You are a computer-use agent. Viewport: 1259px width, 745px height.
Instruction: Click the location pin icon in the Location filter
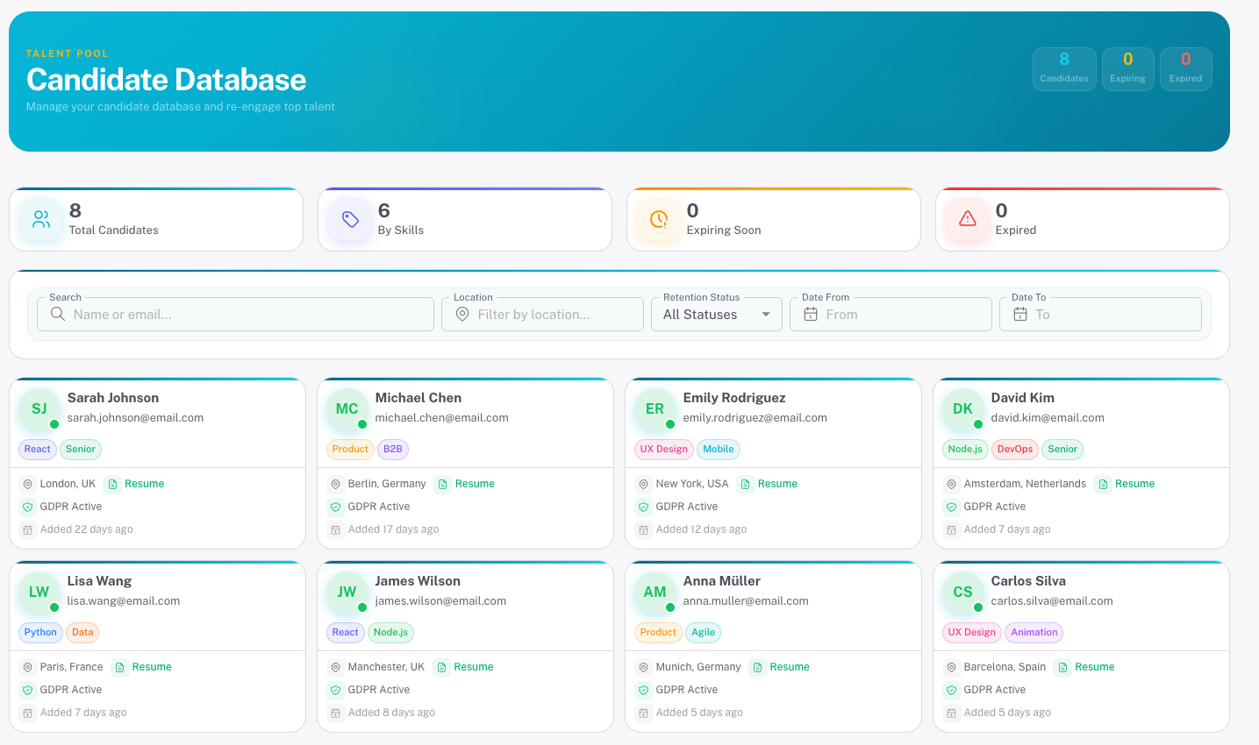(x=462, y=314)
